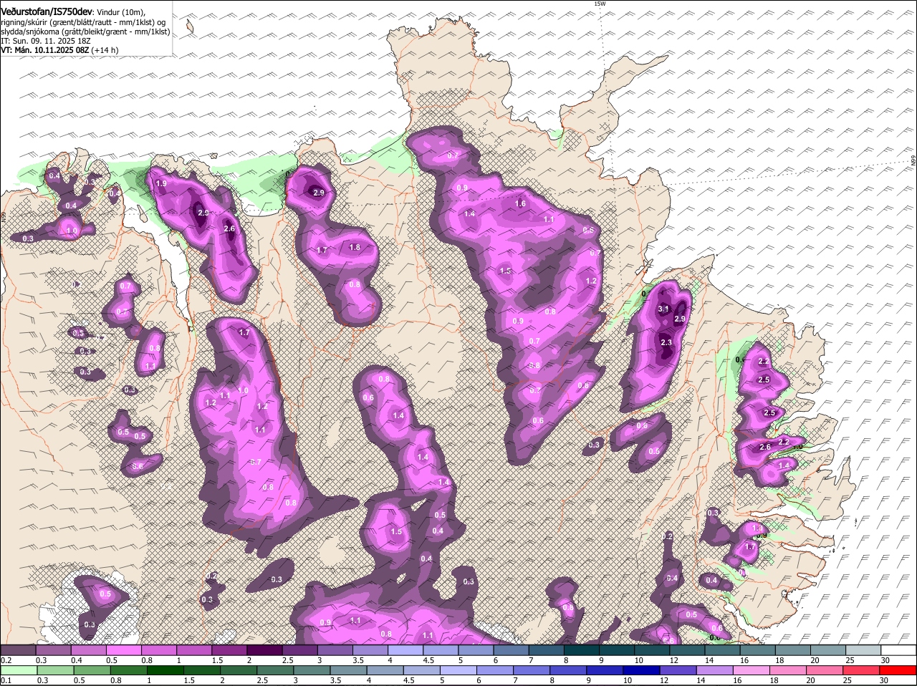Pick the lavender 4–4.5 swatch on upper scale
917x686 pixels.
(x=407, y=649)
